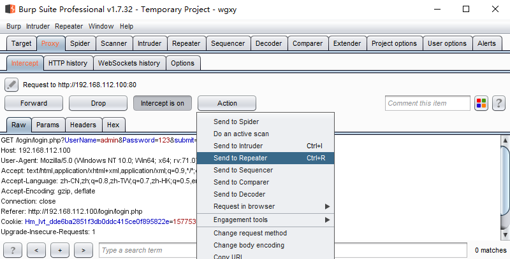
Task: Click the Burp Suite app icon in title bar
Action: (x=9, y=9)
